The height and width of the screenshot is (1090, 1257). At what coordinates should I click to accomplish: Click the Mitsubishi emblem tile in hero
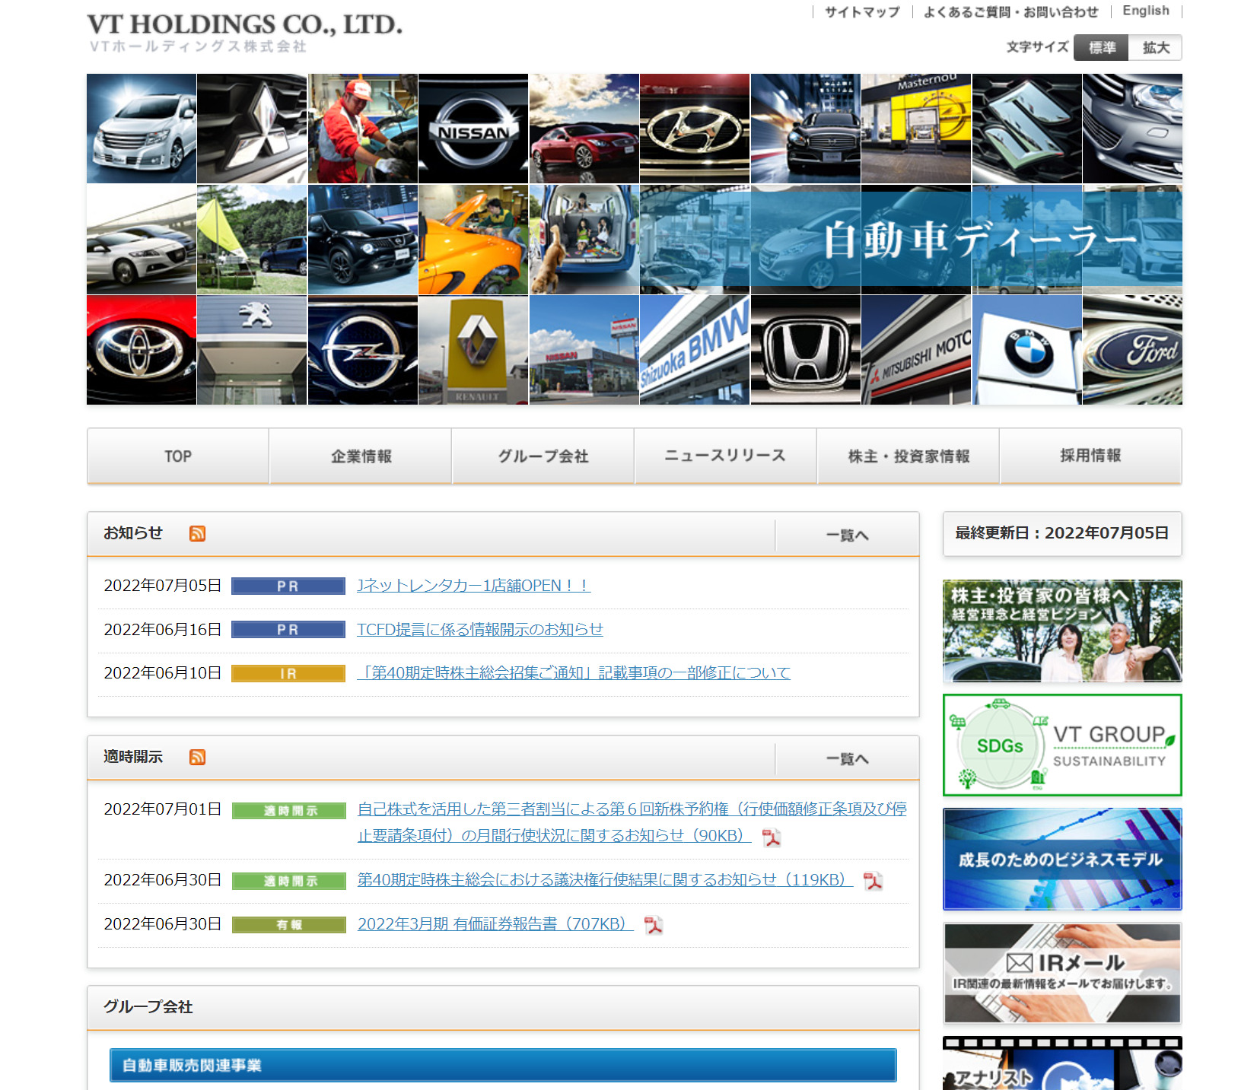[x=252, y=129]
